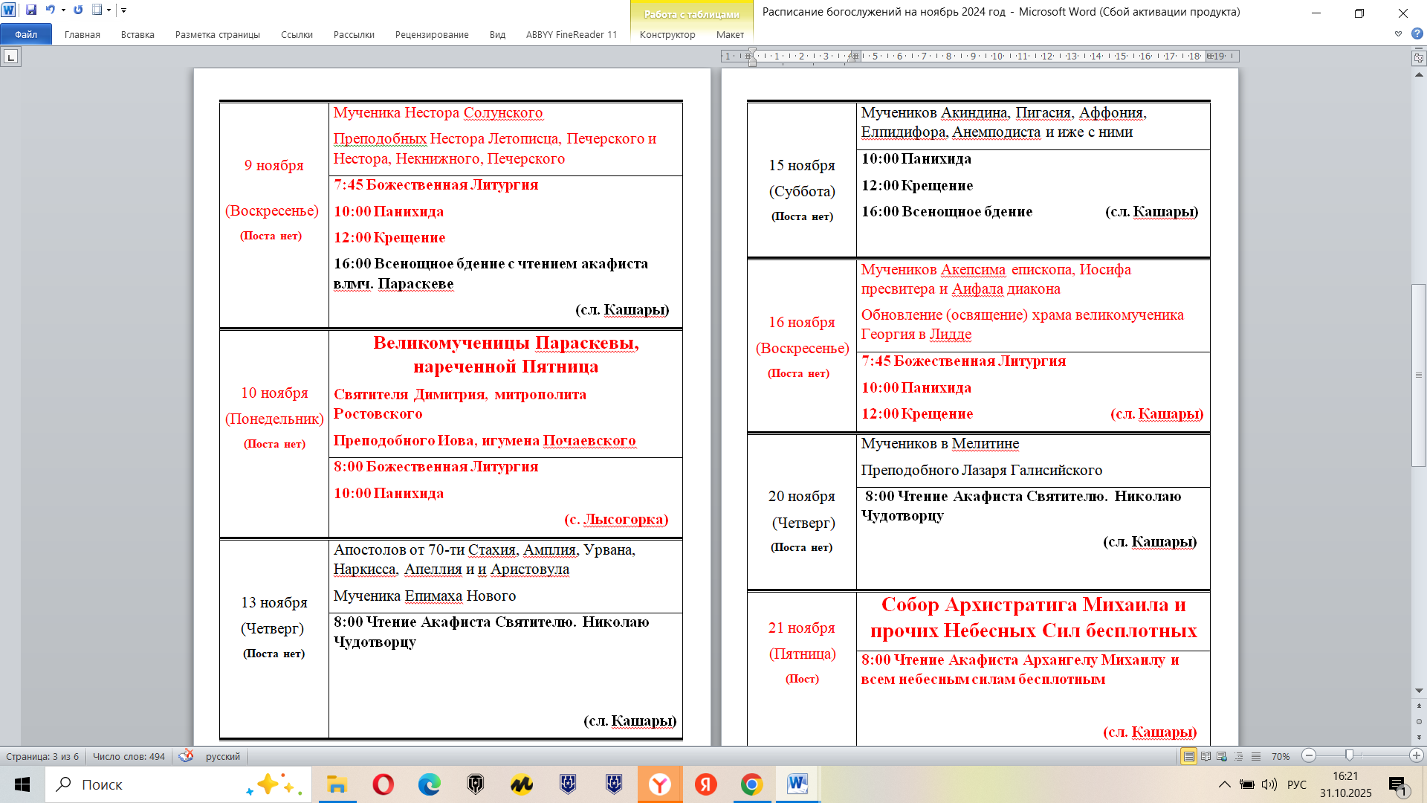Click the Undo arrow icon

tap(50, 10)
